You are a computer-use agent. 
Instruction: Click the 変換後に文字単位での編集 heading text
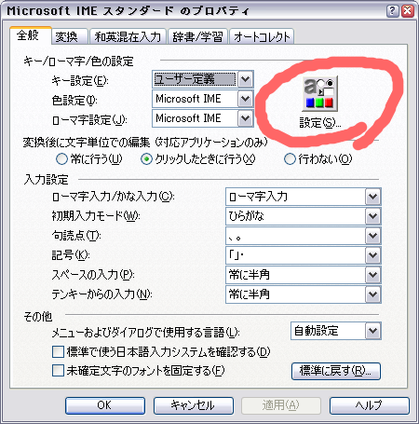145,142
